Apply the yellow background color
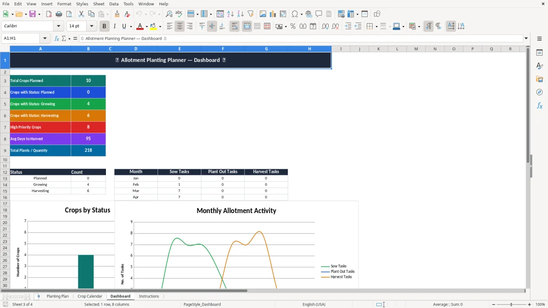The image size is (548, 308). [153, 26]
